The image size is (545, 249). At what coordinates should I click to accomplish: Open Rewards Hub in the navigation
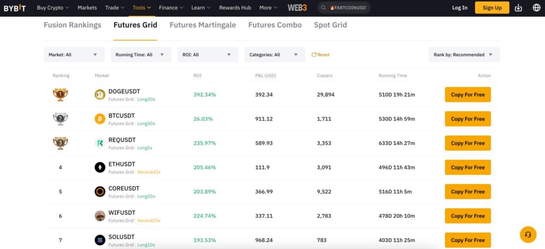click(x=235, y=7)
